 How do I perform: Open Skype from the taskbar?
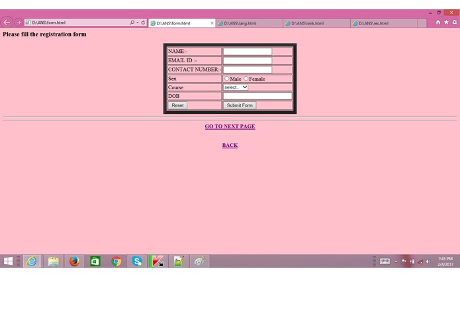[x=137, y=261]
